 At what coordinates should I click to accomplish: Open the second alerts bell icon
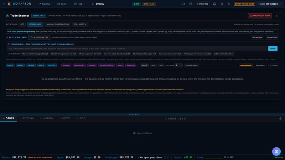(x=222, y=4)
